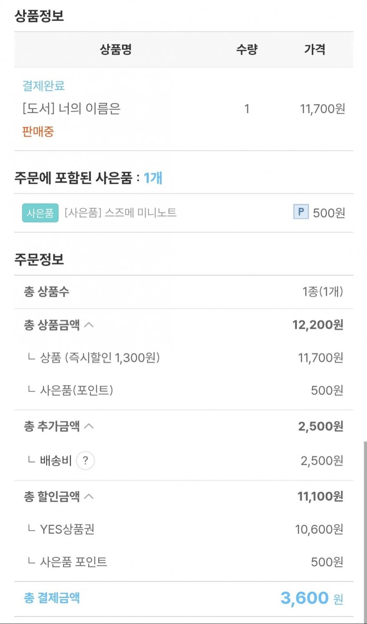Click the gift count 1개 link
The image size is (367, 624).
153,178
